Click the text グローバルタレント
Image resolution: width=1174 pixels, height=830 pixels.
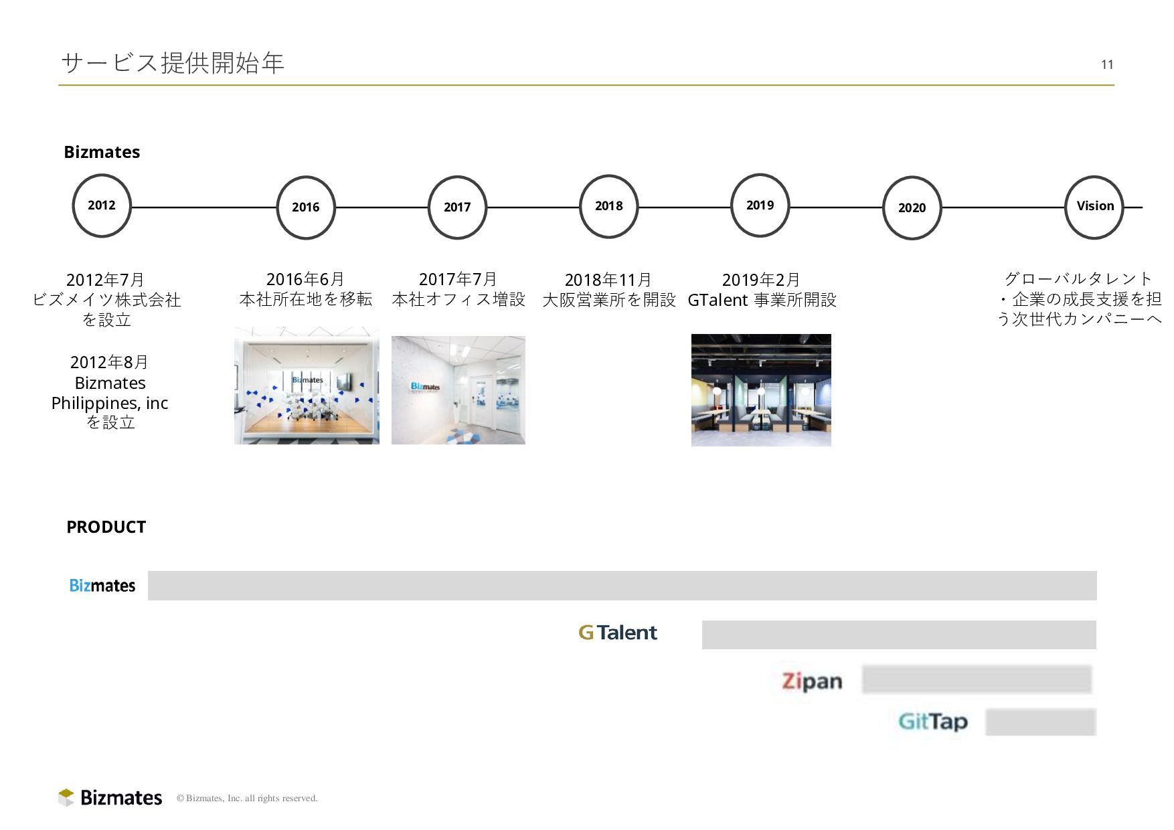pos(1078,278)
